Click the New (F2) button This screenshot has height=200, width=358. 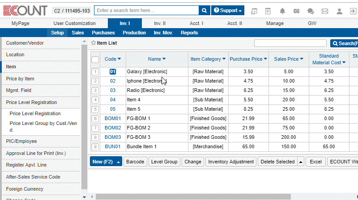(103, 162)
